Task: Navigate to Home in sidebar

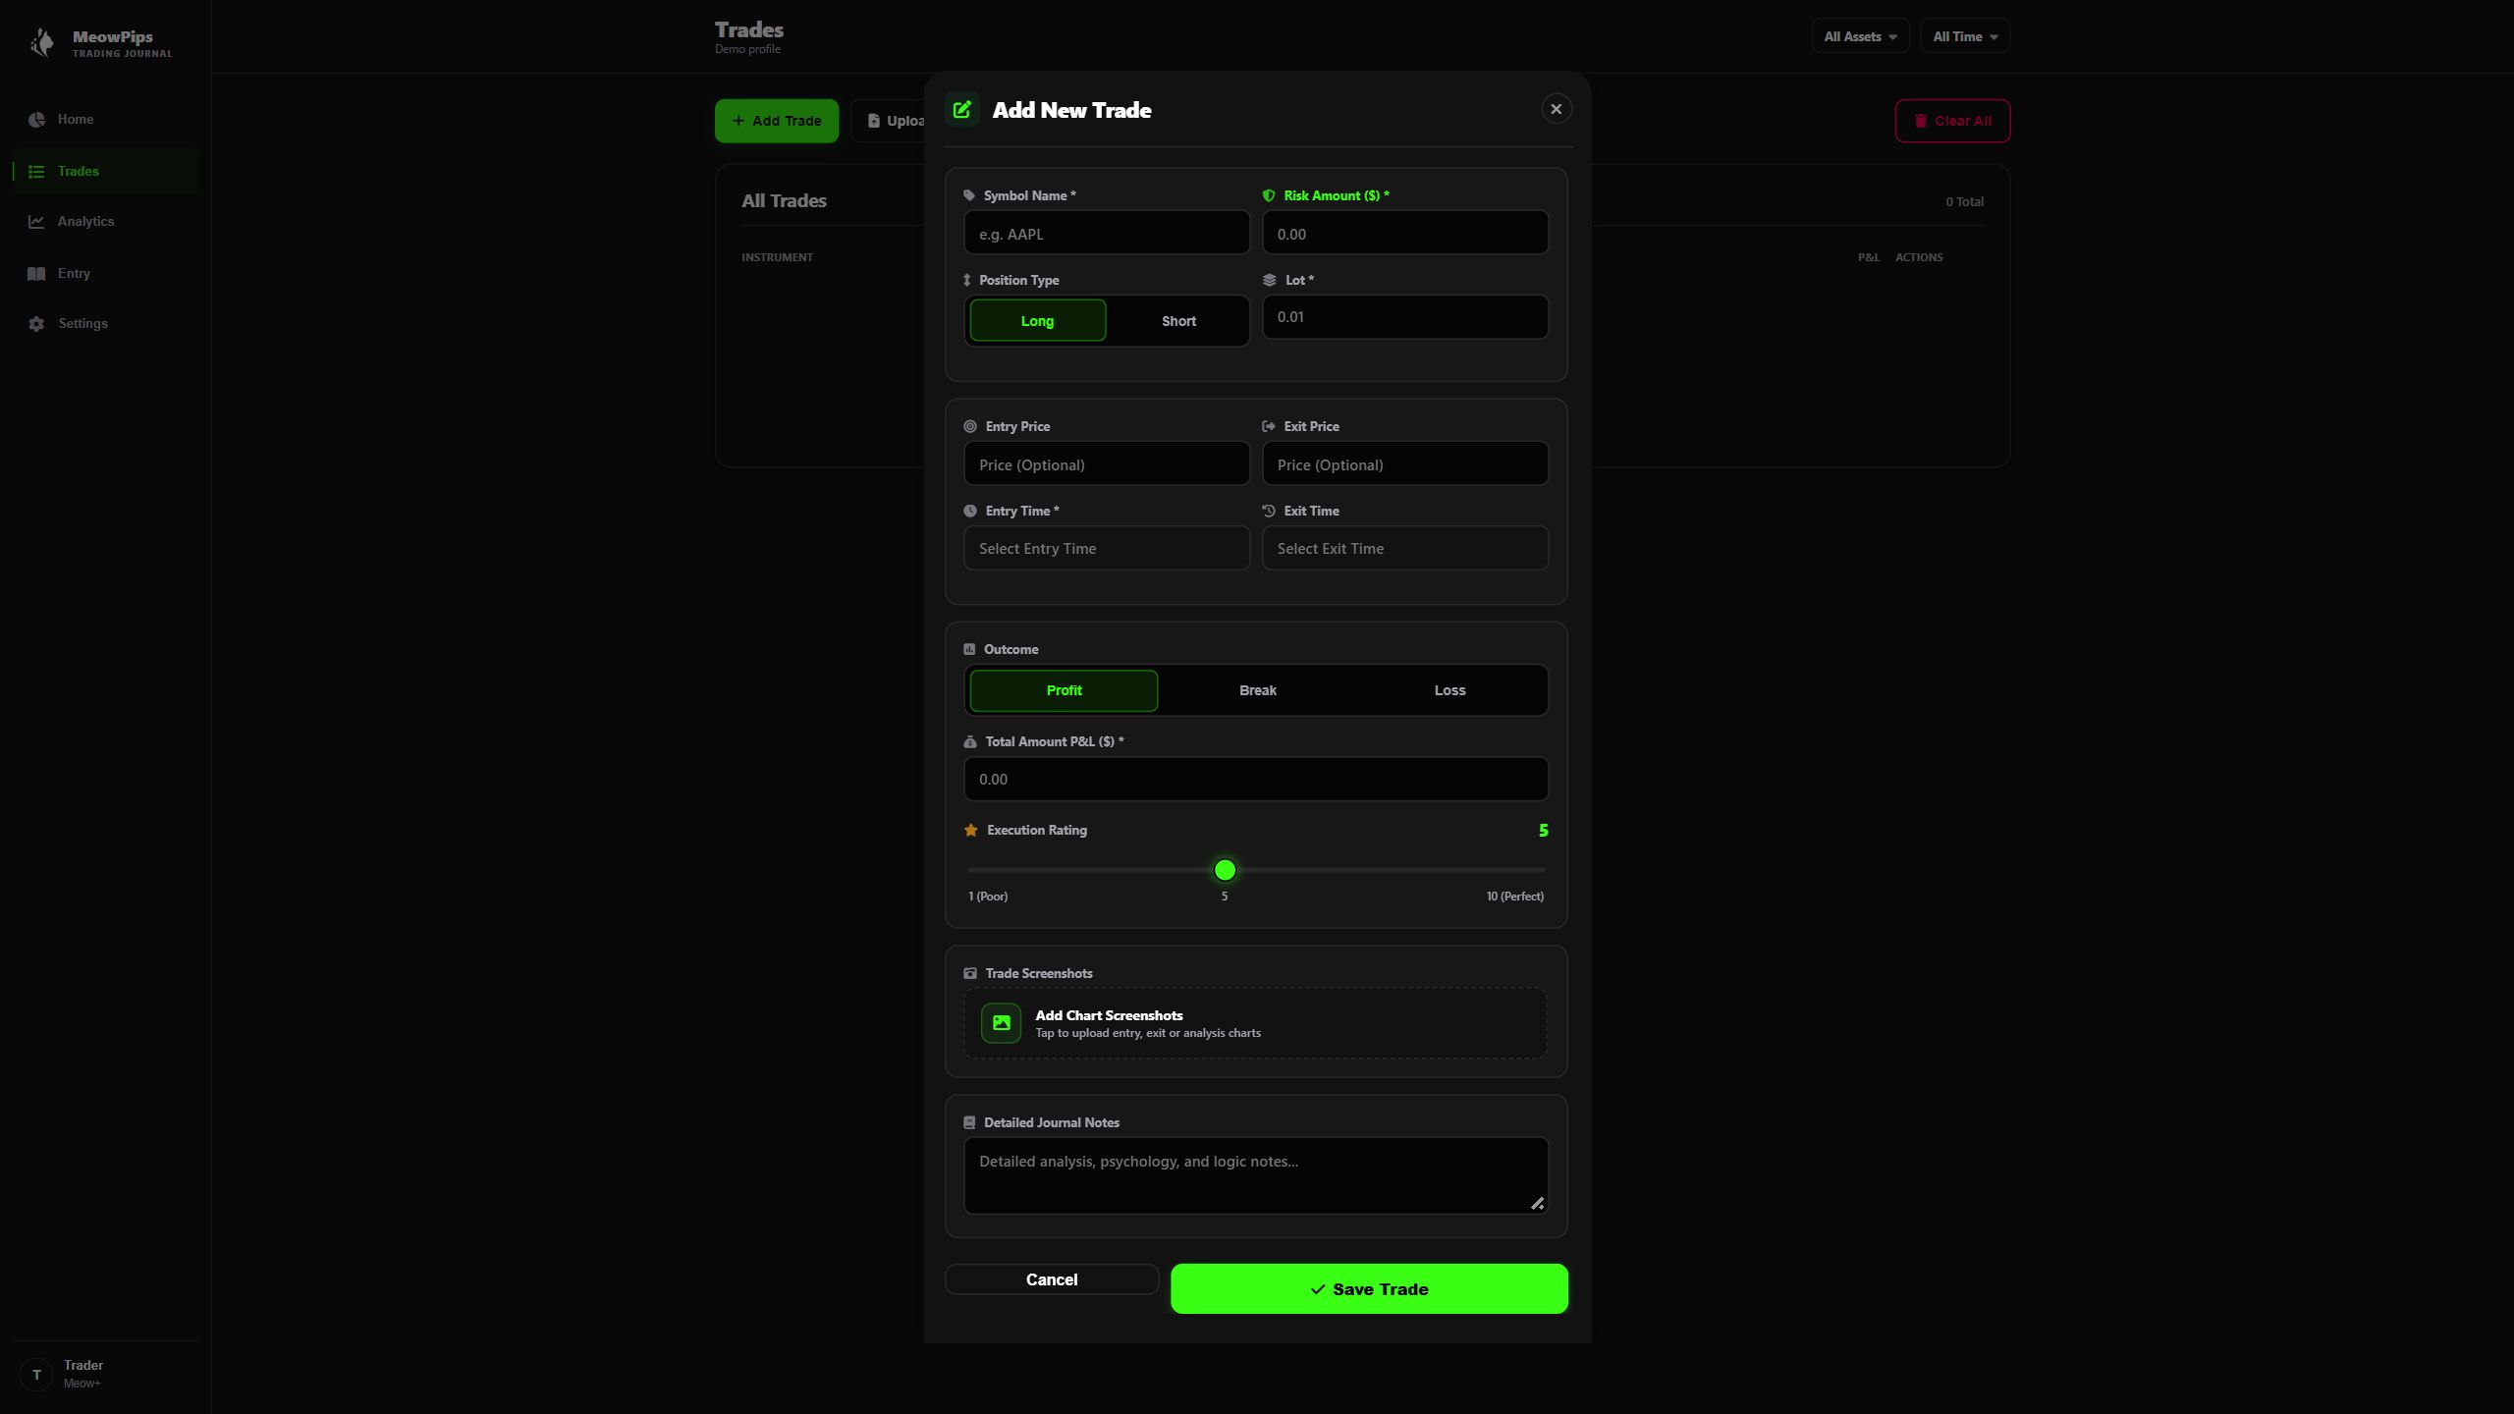Action: point(106,120)
